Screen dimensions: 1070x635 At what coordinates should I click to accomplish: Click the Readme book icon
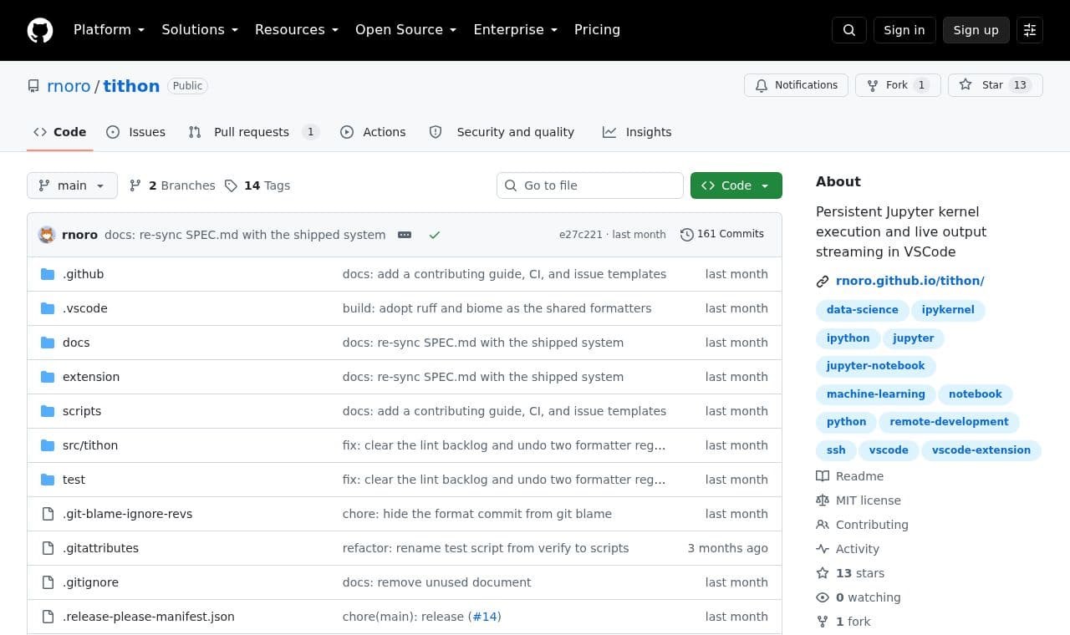coord(823,476)
